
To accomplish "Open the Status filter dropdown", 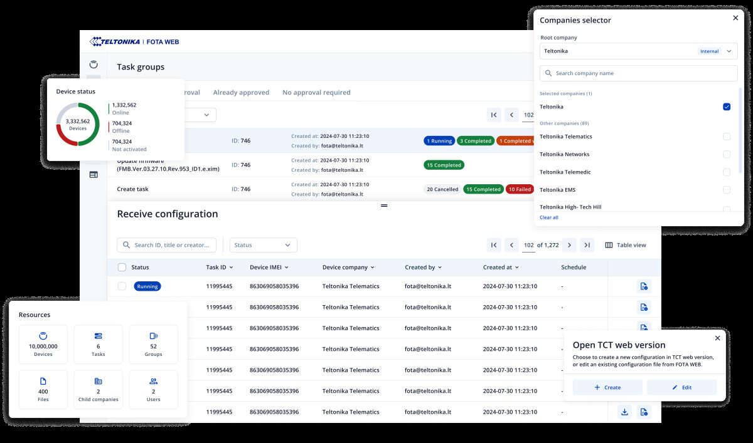I will [263, 245].
